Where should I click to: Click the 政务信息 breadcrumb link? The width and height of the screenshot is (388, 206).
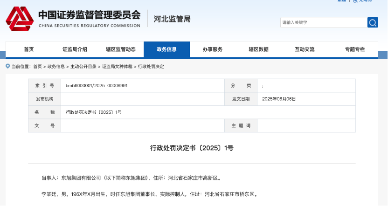coord(56,67)
